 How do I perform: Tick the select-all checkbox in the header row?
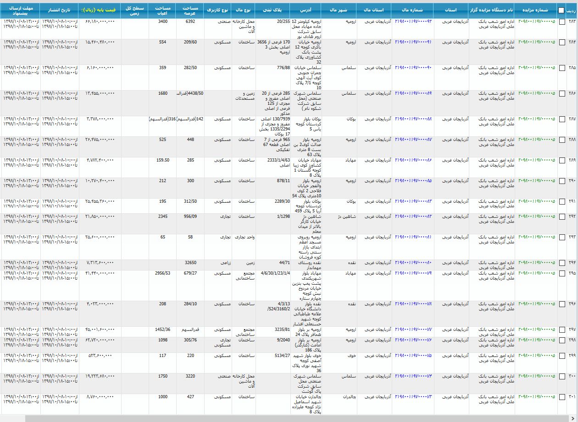[x=561, y=10]
